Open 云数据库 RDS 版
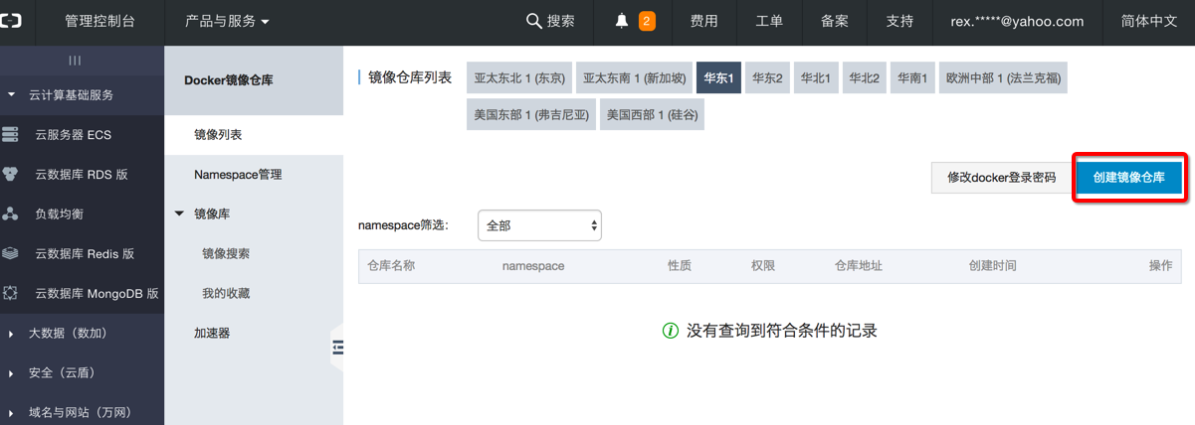 [x=82, y=174]
